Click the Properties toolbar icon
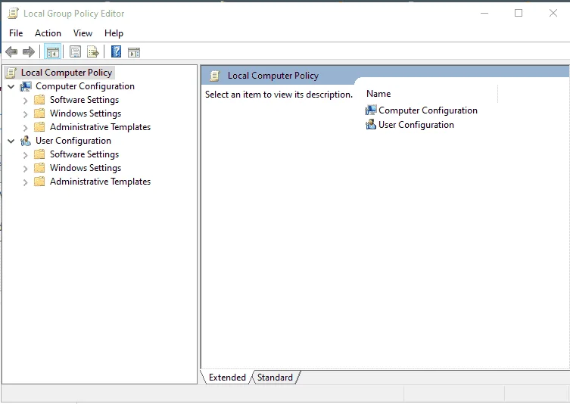 (x=75, y=52)
